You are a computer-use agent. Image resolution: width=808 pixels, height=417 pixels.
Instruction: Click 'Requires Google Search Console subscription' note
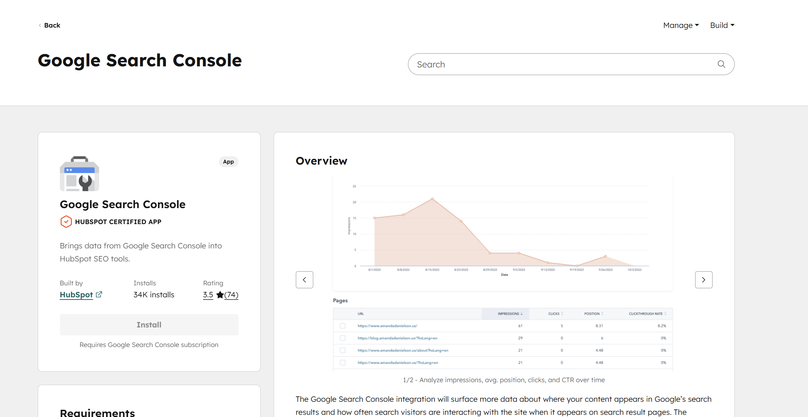point(149,345)
